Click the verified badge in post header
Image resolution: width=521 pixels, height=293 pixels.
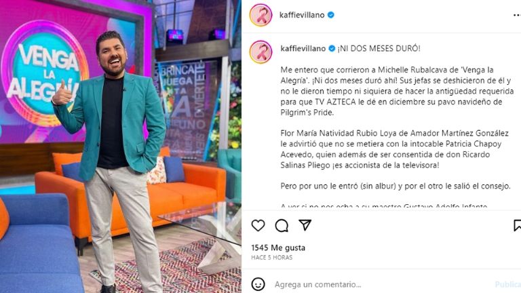pos(330,15)
